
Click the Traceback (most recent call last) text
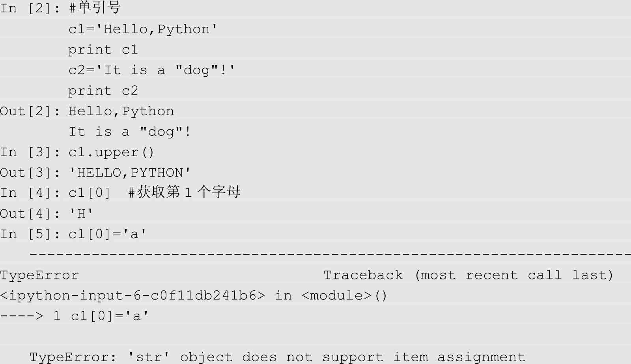[x=469, y=275]
